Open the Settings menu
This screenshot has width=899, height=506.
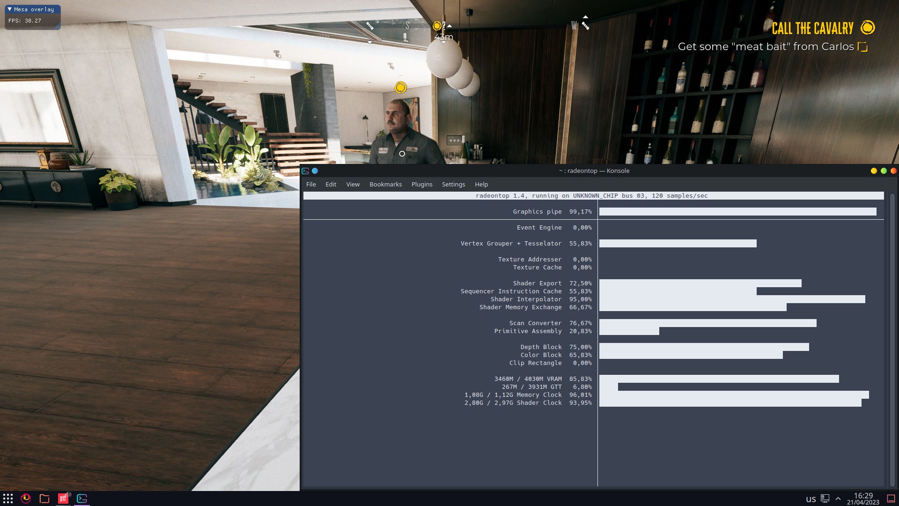click(453, 185)
